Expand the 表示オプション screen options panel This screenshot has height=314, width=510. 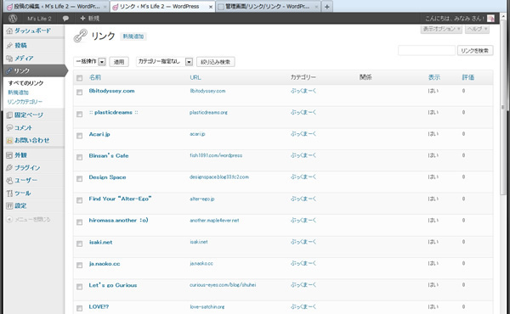coord(441,29)
